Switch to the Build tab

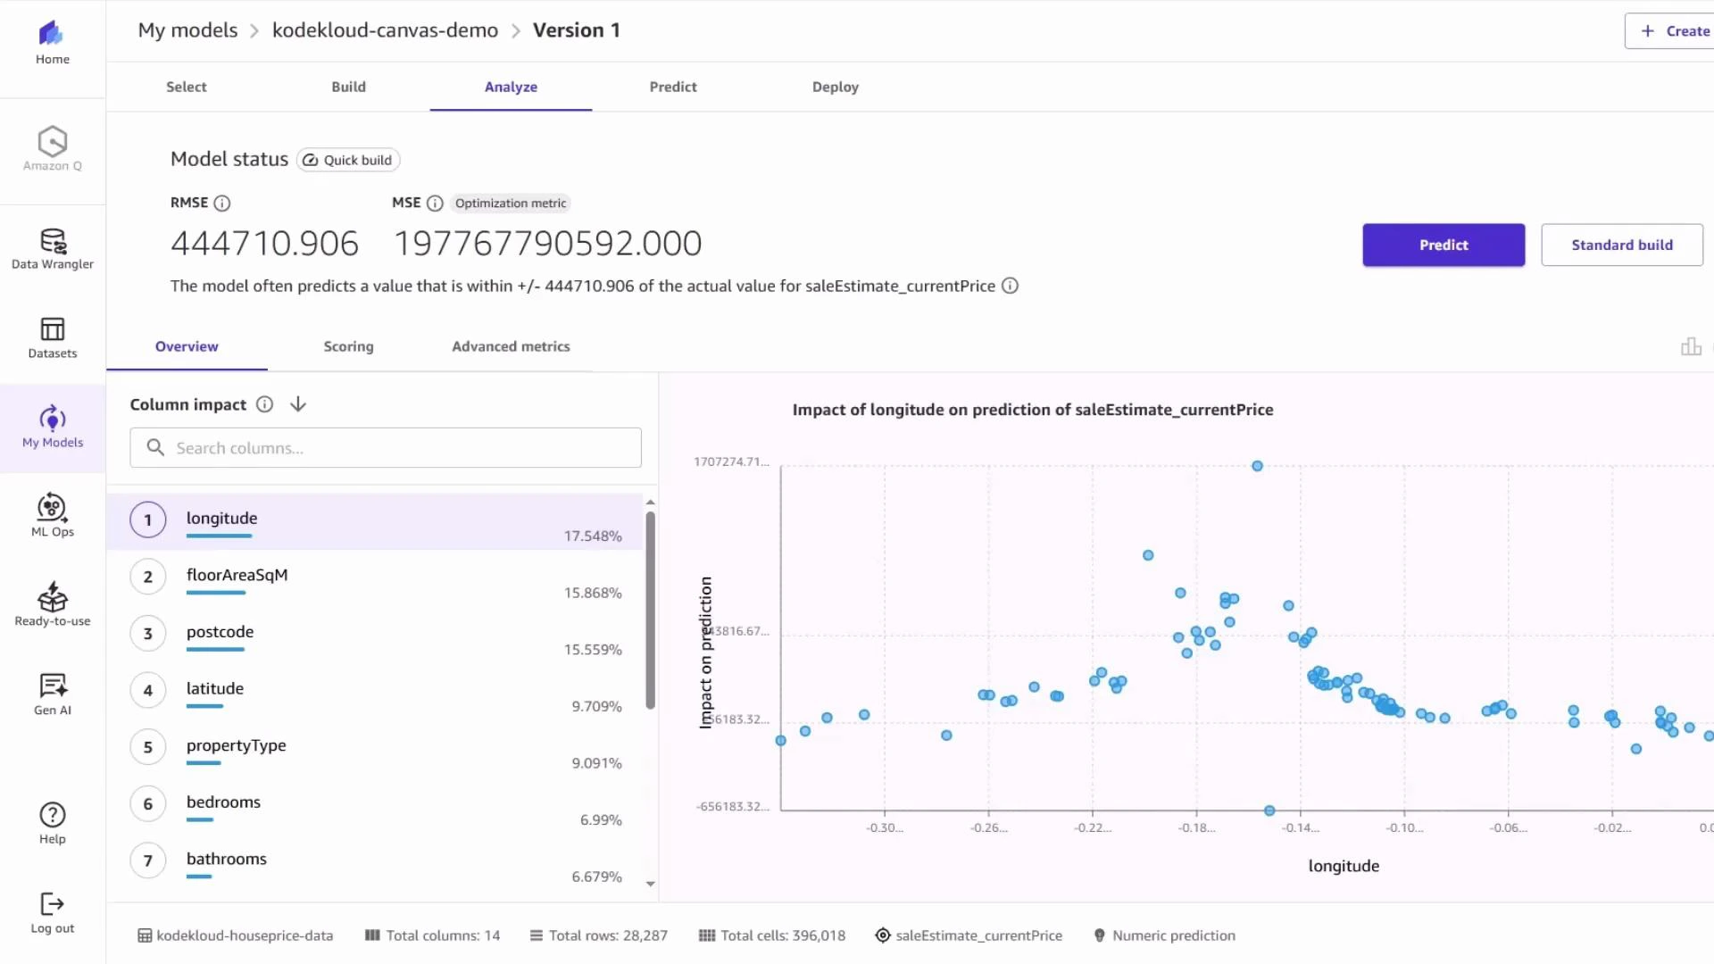tap(348, 87)
